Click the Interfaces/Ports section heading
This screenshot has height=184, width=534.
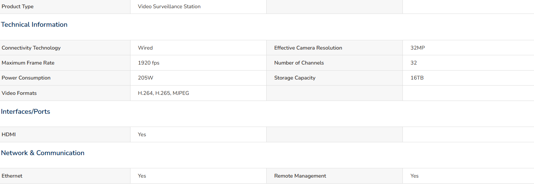[x=26, y=112]
